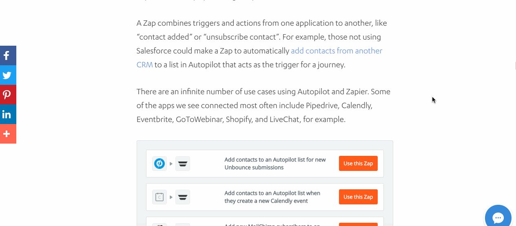Click arrow between Unbounce and Autopilot icons
The width and height of the screenshot is (516, 226).
click(x=171, y=164)
